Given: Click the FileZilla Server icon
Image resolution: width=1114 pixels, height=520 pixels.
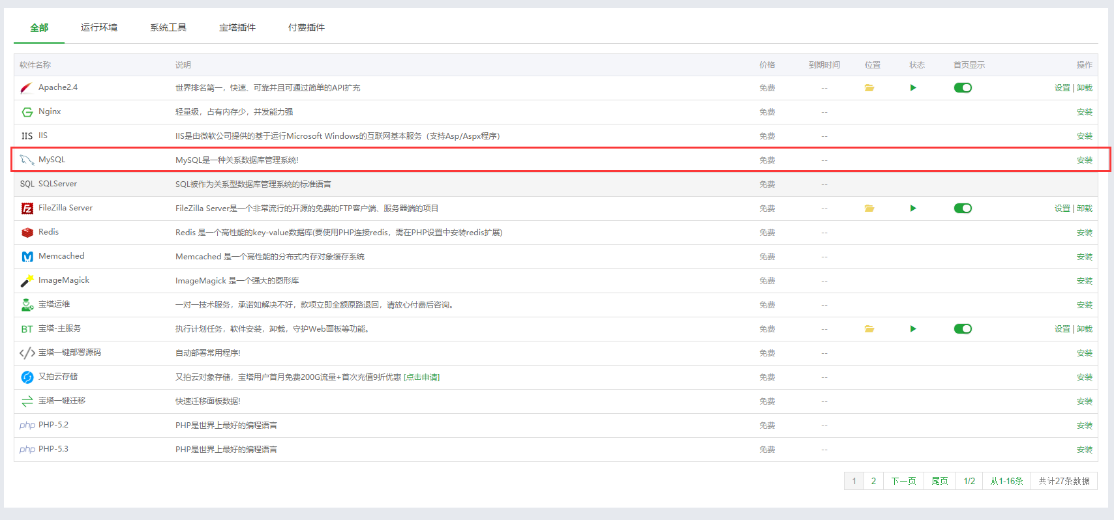Looking at the screenshot, I should point(27,209).
